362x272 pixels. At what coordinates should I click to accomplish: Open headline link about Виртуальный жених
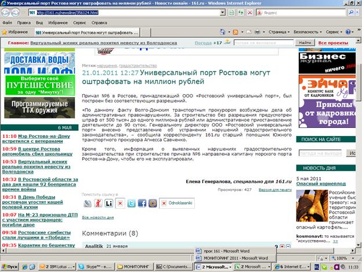[x=104, y=43]
